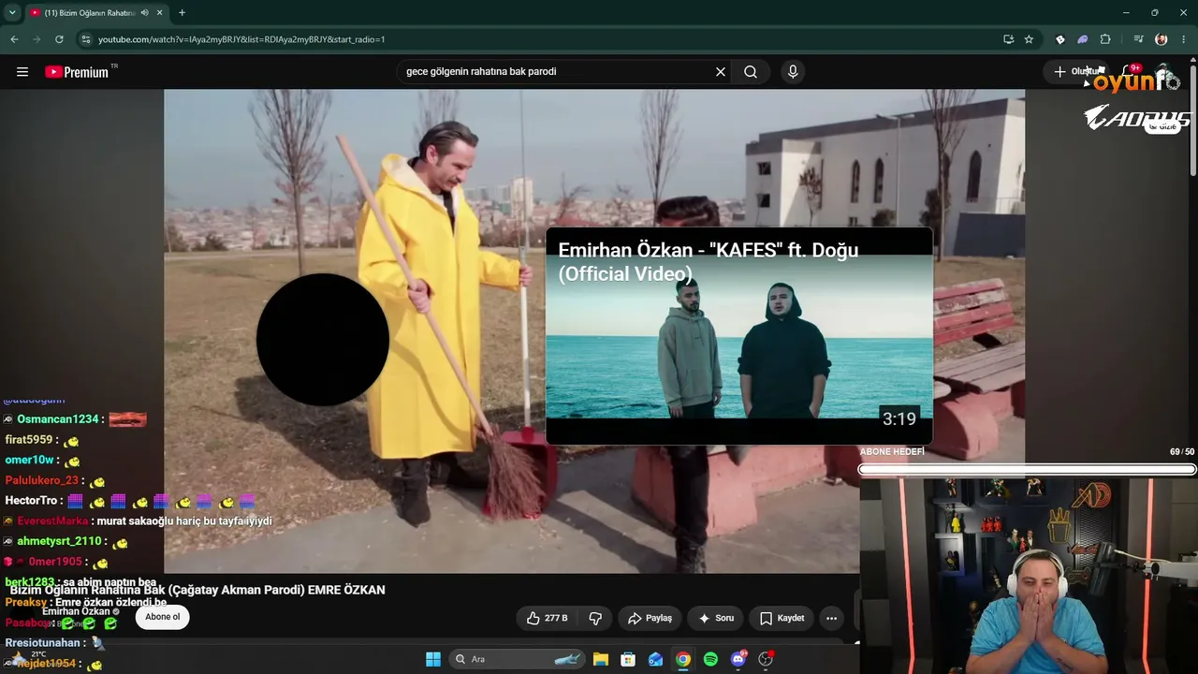Open the Chrome profile avatar
Viewport: 1198px width, 674px height.
1161,39
